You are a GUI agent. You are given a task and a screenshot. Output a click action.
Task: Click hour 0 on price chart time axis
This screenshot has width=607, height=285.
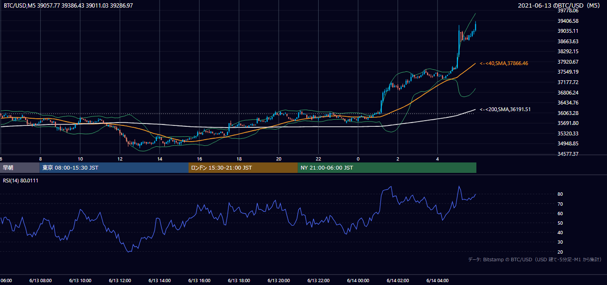point(358,159)
